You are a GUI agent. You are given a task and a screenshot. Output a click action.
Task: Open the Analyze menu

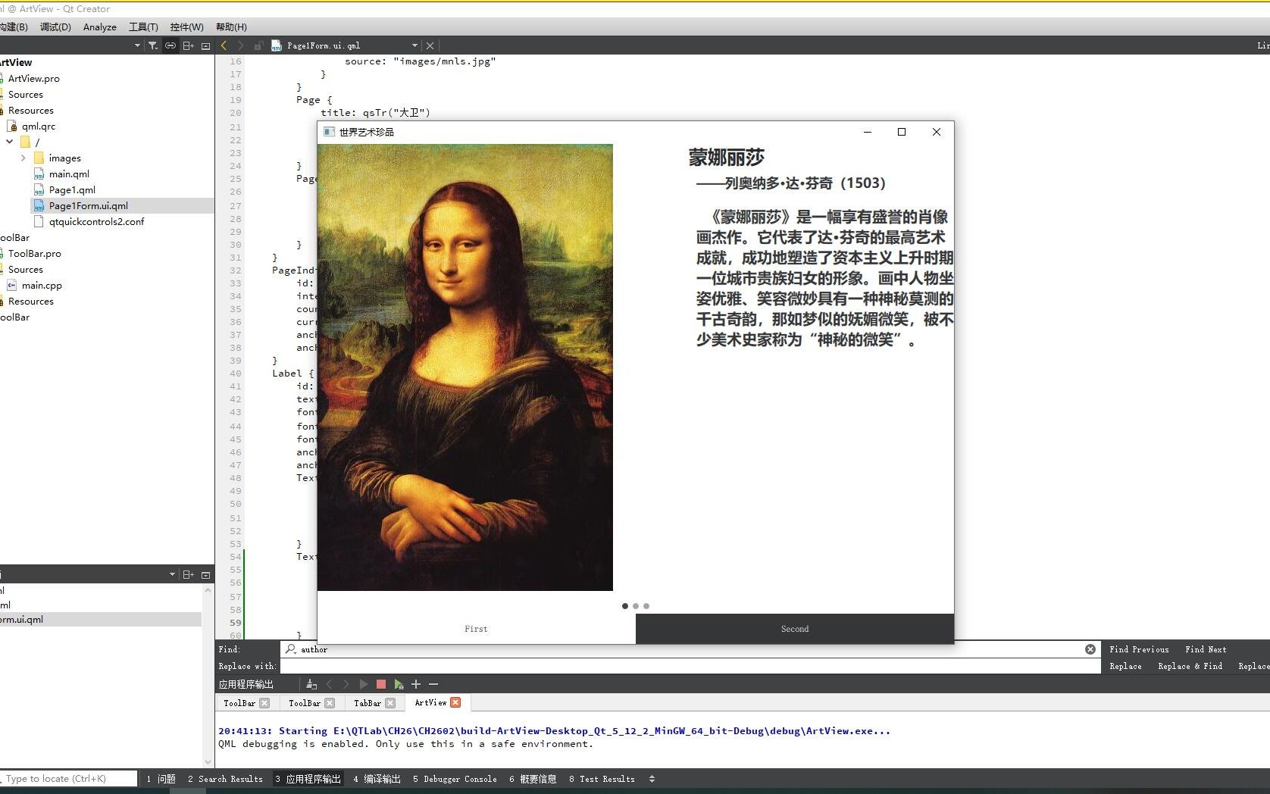(100, 27)
